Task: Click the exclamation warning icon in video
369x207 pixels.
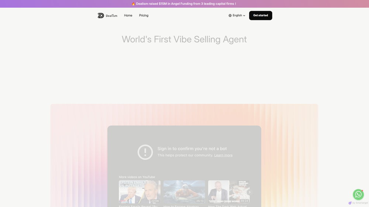Action: coord(145,152)
